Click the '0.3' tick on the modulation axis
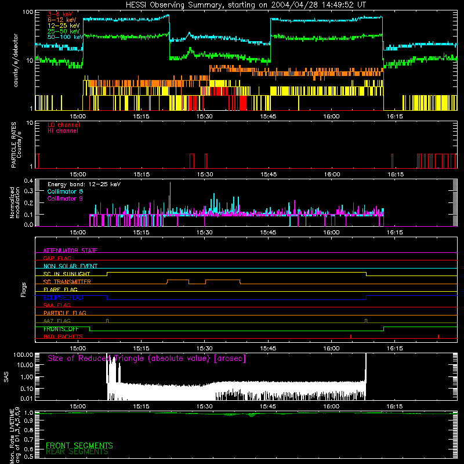The image size is (464, 464). click(28, 191)
